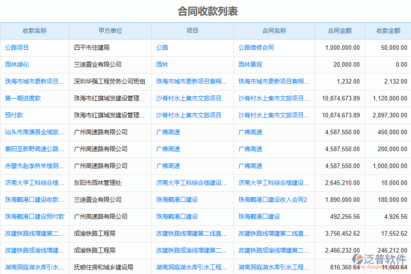Open the 园林绿化 payment record link
Viewport: 411px width, 274px height.
click(x=17, y=64)
